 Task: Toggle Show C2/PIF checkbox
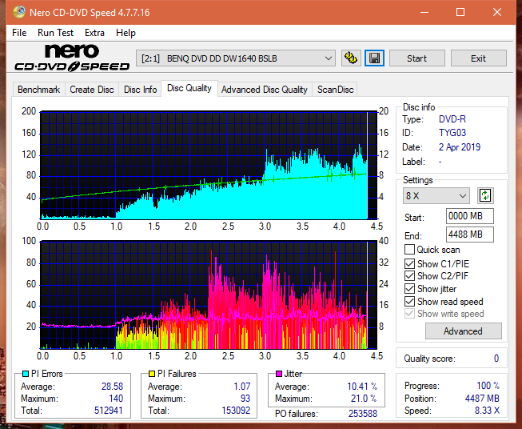click(409, 276)
